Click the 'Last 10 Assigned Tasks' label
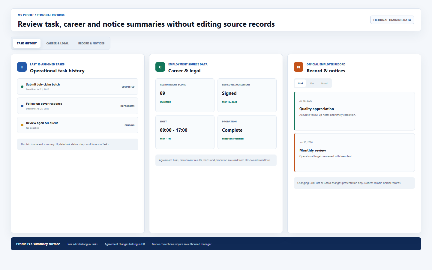This screenshot has width=432, height=270. coord(47,64)
